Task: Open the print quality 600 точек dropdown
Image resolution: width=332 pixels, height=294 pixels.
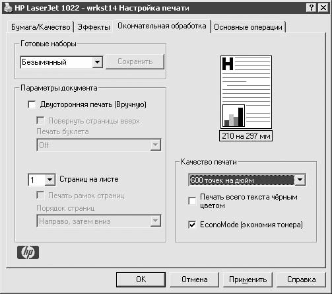Action: click(x=300, y=180)
